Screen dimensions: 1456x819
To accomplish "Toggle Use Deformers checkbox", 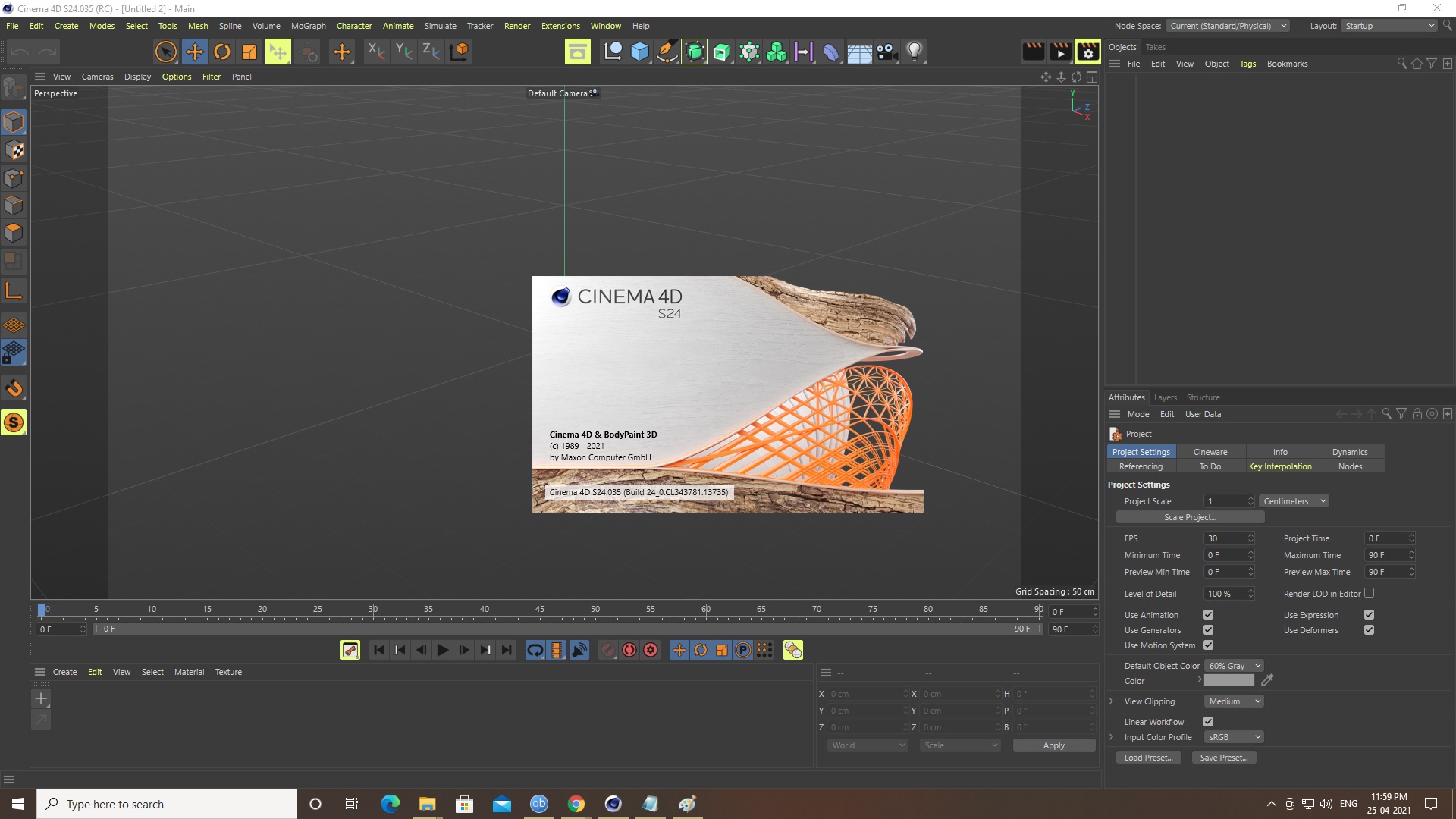I will click(1369, 630).
